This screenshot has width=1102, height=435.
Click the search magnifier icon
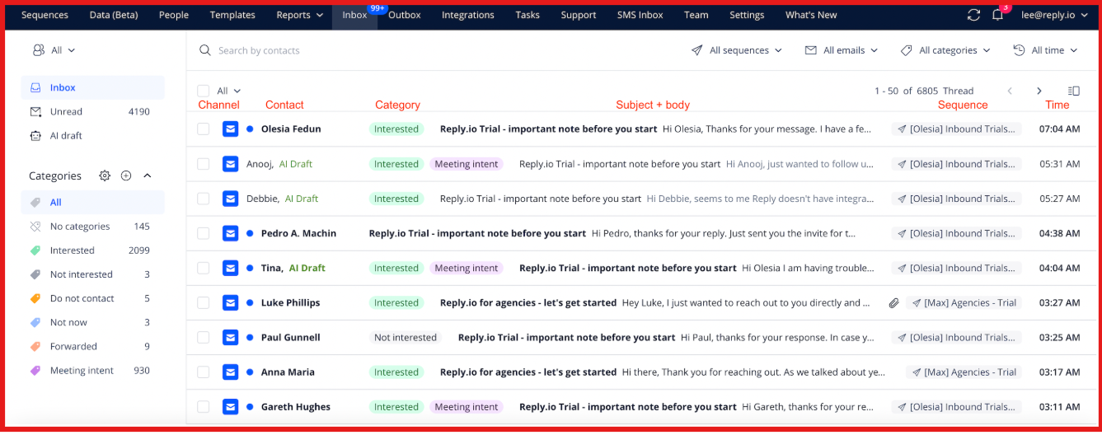[205, 50]
